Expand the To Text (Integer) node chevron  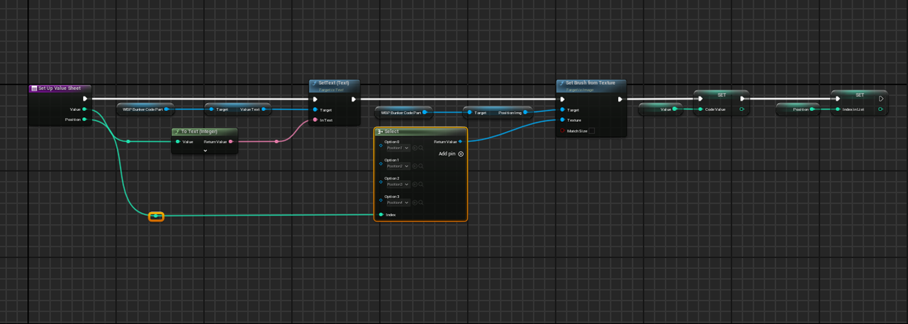click(205, 150)
